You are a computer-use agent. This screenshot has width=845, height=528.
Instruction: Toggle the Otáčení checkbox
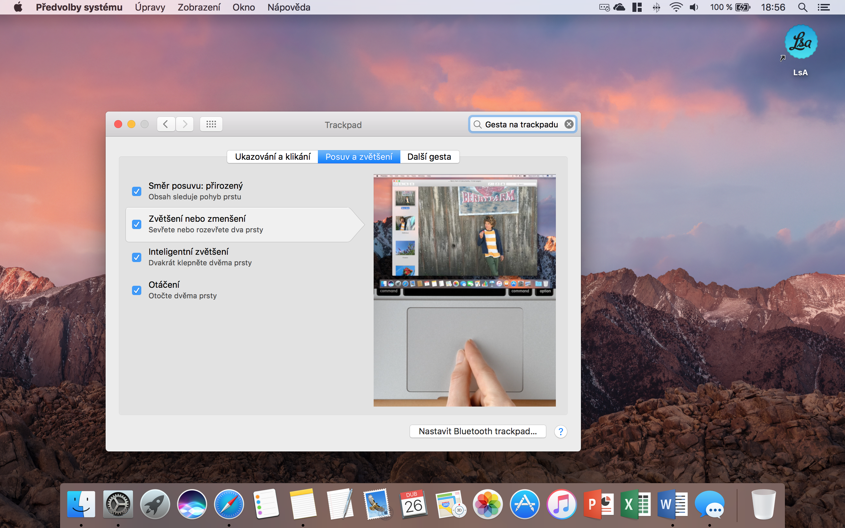[x=137, y=290]
